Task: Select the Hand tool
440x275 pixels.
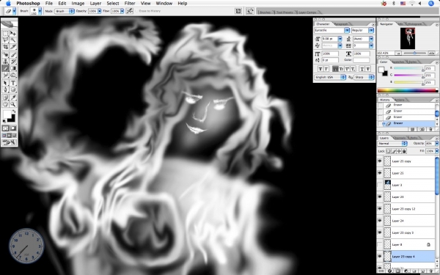Action: click(5, 104)
